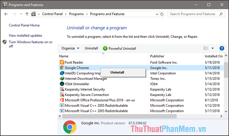The height and width of the screenshot is (136, 229).
Task: Click the IObit Uninstaller icon
Action: click(62, 84)
